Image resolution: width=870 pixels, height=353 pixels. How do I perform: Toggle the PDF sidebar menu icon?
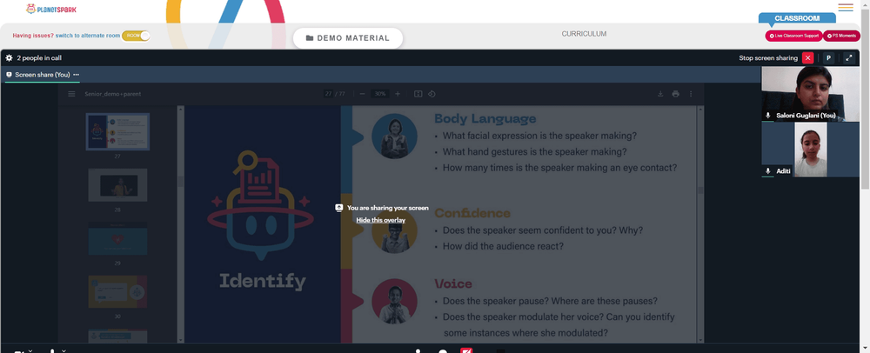coord(71,94)
